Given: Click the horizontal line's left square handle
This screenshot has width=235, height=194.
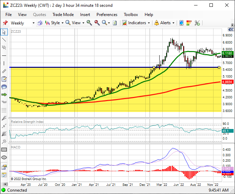Looking at the screenshot, I should pos(154,67).
